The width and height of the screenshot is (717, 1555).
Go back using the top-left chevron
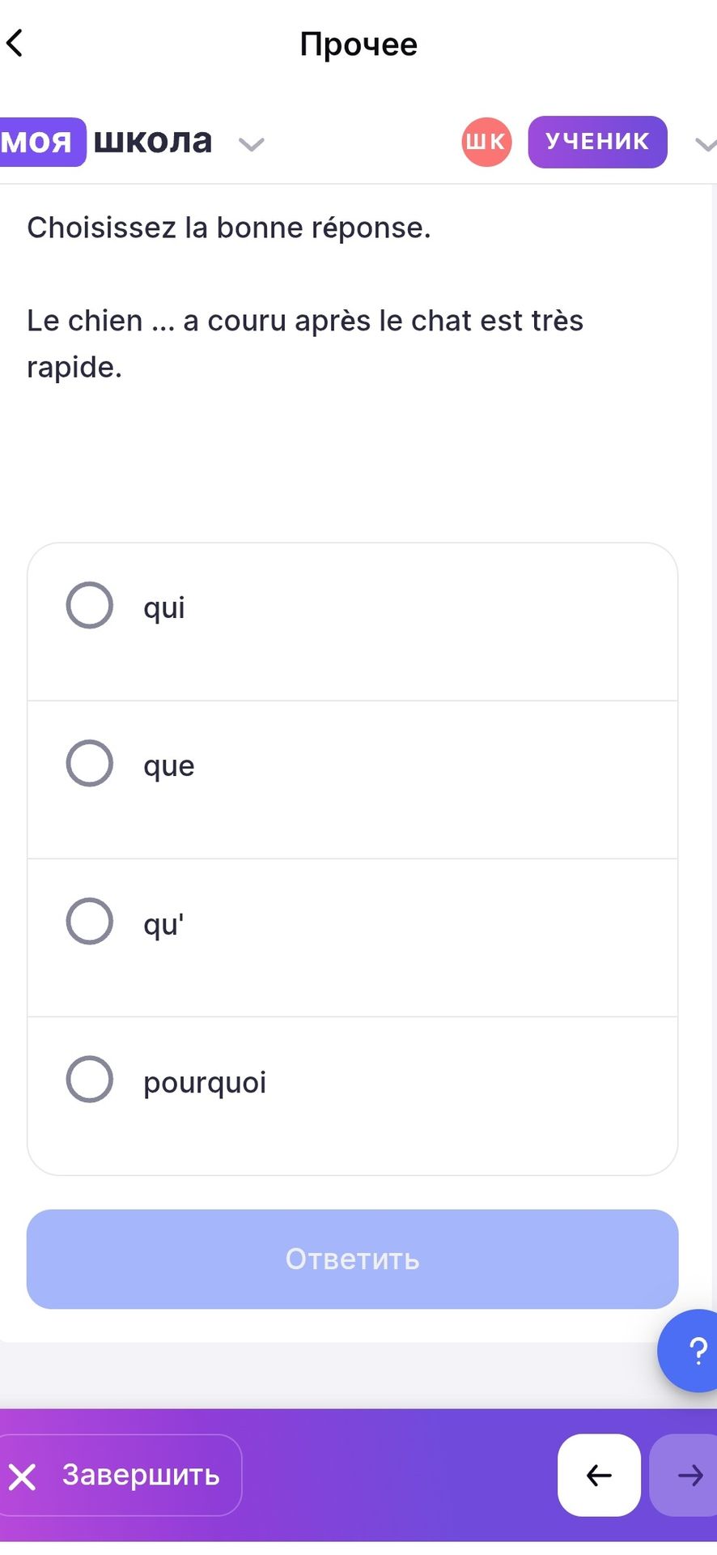point(15,43)
